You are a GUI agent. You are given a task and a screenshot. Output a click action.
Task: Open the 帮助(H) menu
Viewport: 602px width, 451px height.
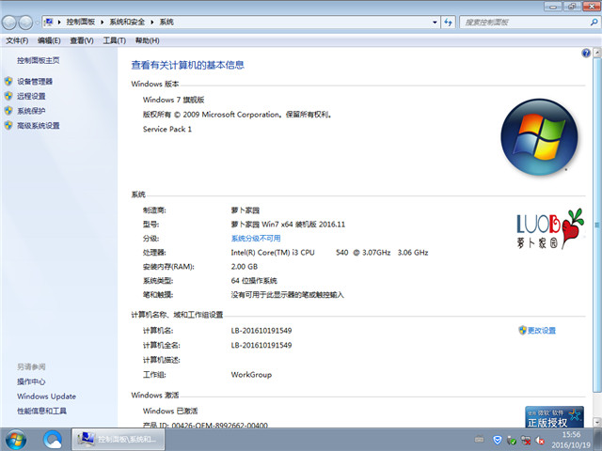[x=148, y=40]
